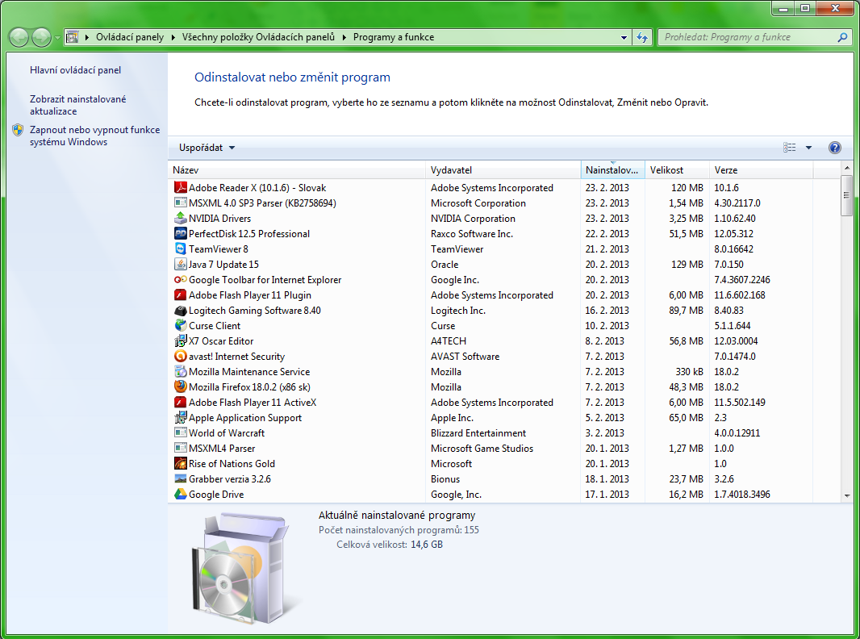Click the refresh button beside address bar
The image size is (860, 639).
[x=643, y=37]
